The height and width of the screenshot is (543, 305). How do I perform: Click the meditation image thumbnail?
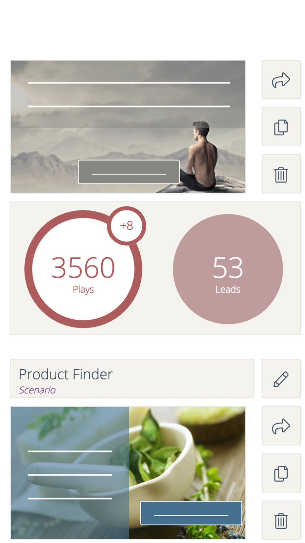pyautogui.click(x=128, y=127)
